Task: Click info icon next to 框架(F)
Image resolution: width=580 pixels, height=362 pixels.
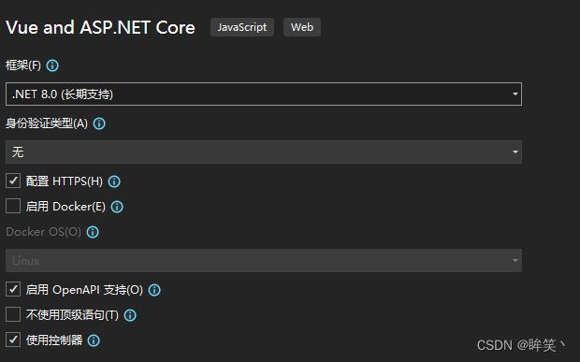Action: pos(52,65)
